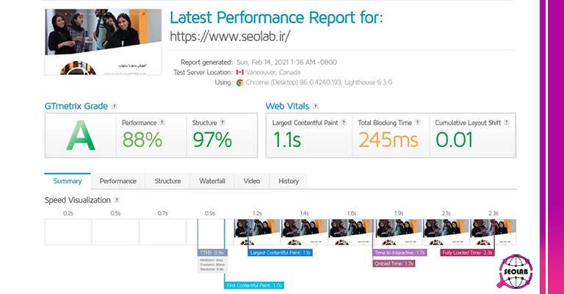Click the 97% structure score
The height and width of the screenshot is (294, 564).
tap(212, 140)
